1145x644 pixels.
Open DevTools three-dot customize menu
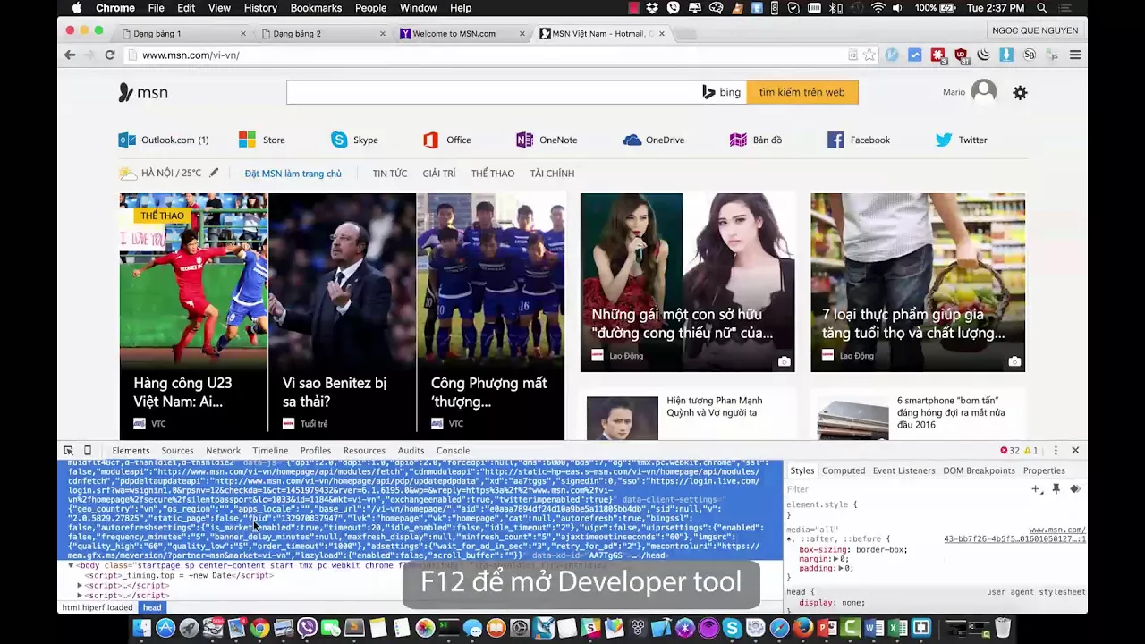1056,451
